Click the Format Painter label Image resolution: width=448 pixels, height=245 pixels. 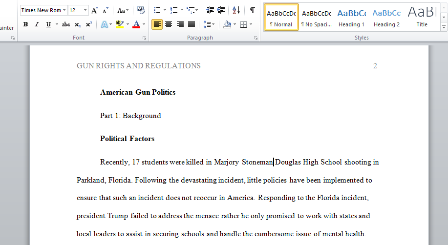click(7, 28)
